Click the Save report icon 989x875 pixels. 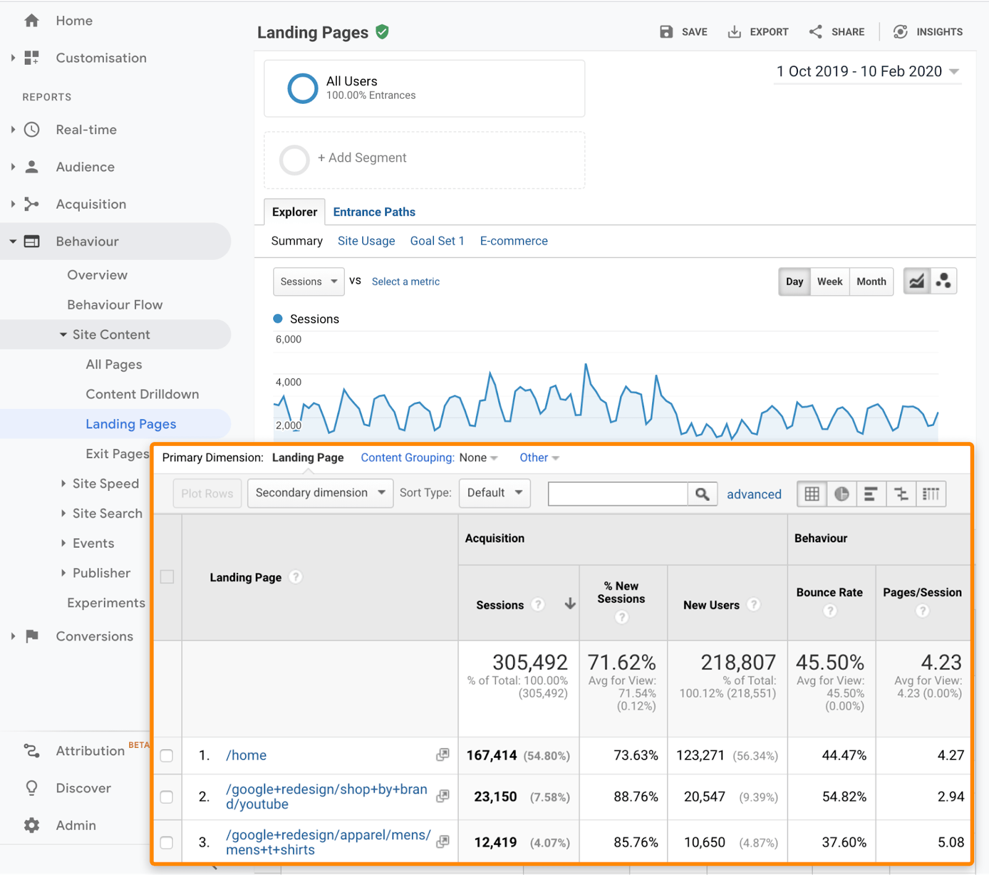(x=666, y=31)
